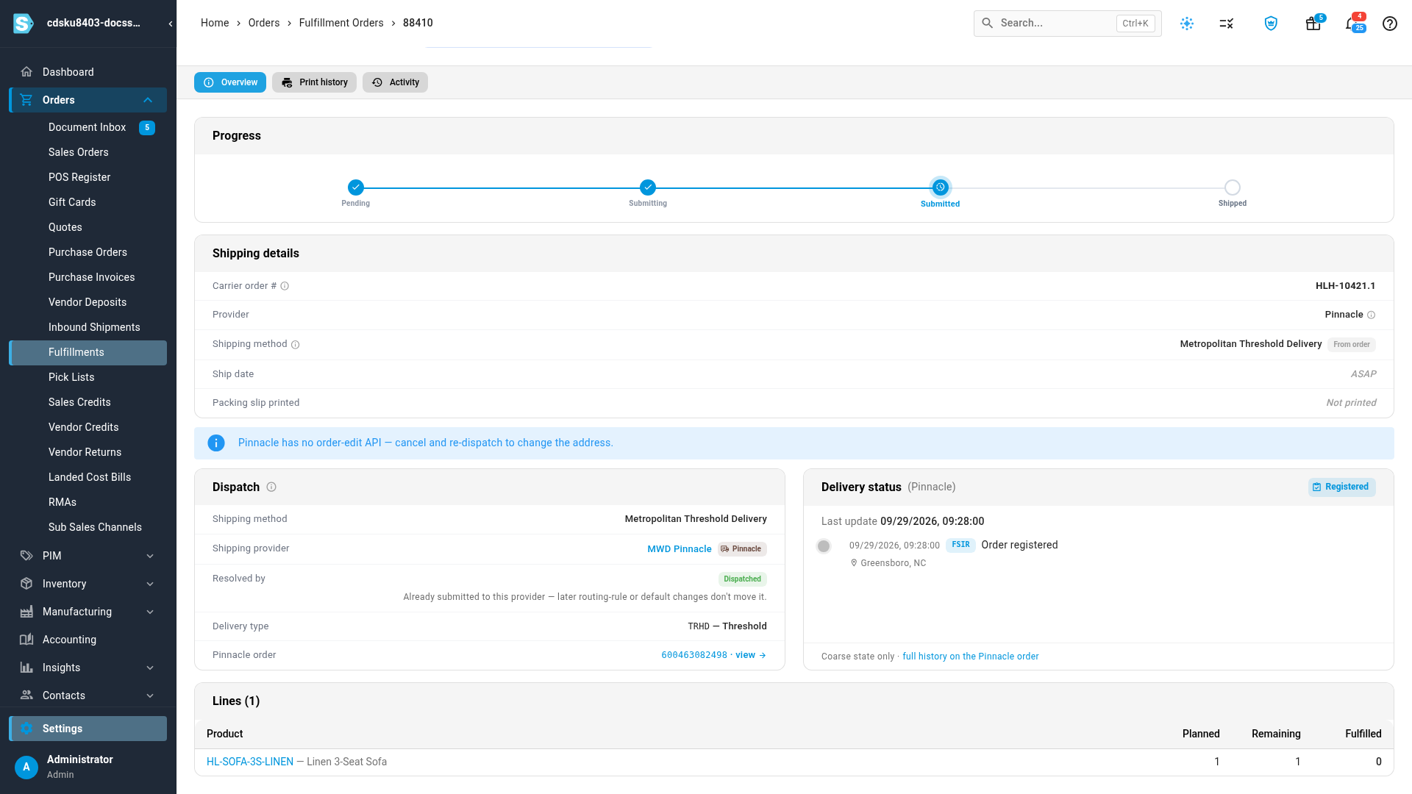Viewport: 1412px width, 794px height.
Task: Click the Accounting book icon
Action: coord(26,640)
